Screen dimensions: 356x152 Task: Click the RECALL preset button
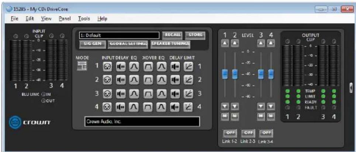pos(172,35)
